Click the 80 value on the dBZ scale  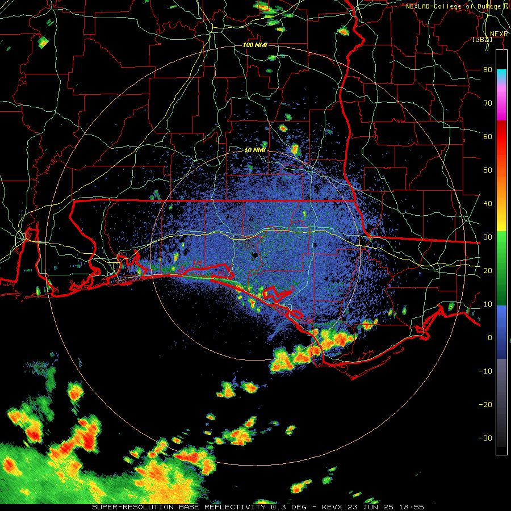coord(488,70)
